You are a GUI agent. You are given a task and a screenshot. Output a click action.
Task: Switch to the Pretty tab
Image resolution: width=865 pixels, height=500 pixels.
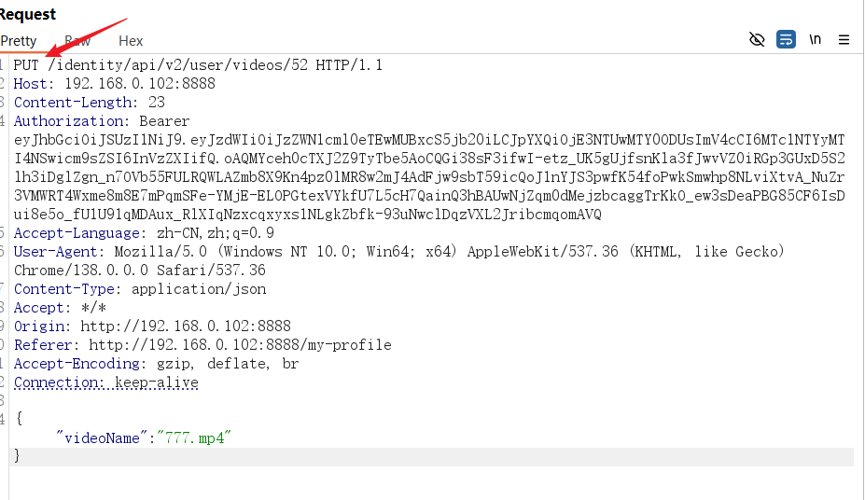tap(19, 41)
